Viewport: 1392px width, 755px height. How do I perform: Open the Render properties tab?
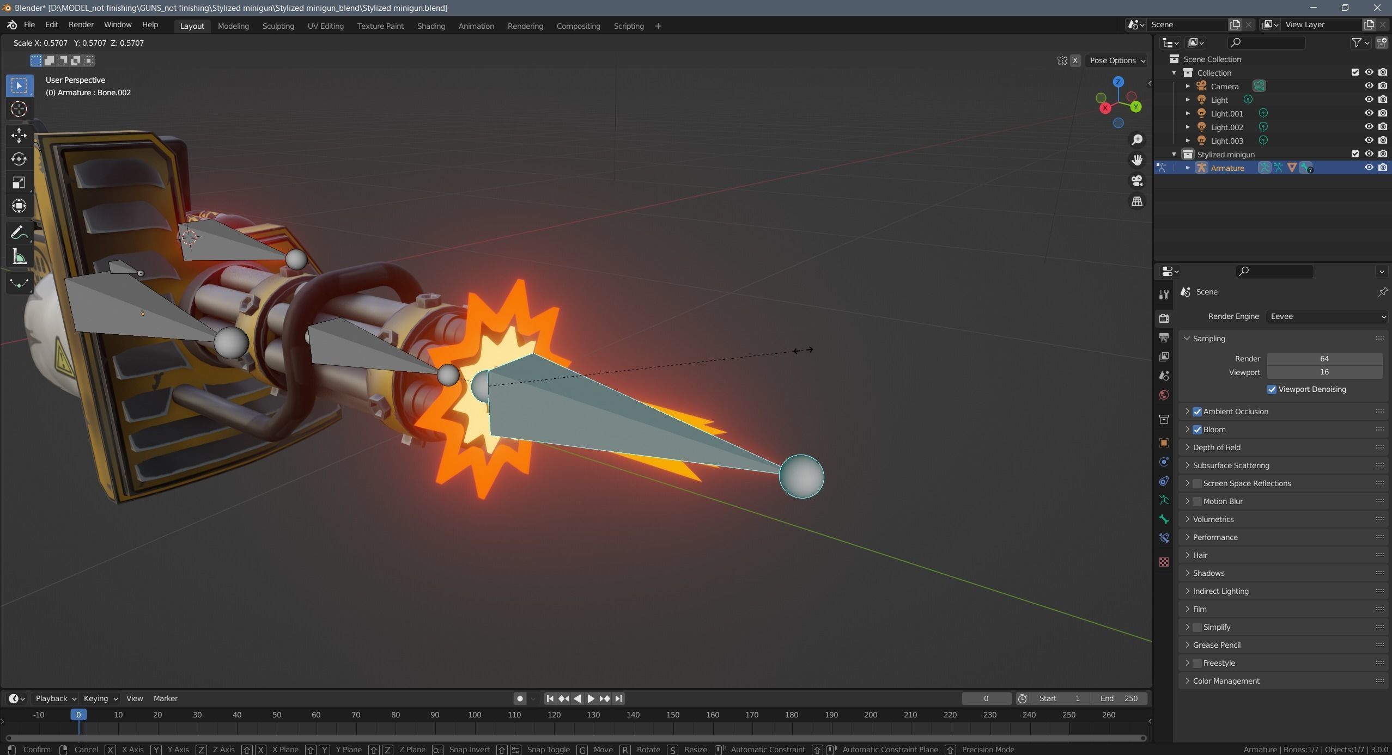(1164, 318)
